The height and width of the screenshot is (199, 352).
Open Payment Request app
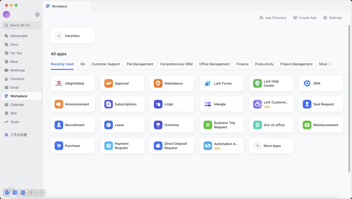(x=122, y=146)
